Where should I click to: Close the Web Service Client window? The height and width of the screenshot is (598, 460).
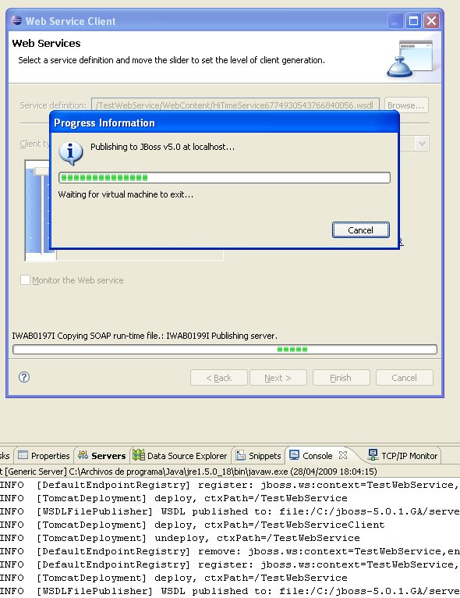coord(431,20)
